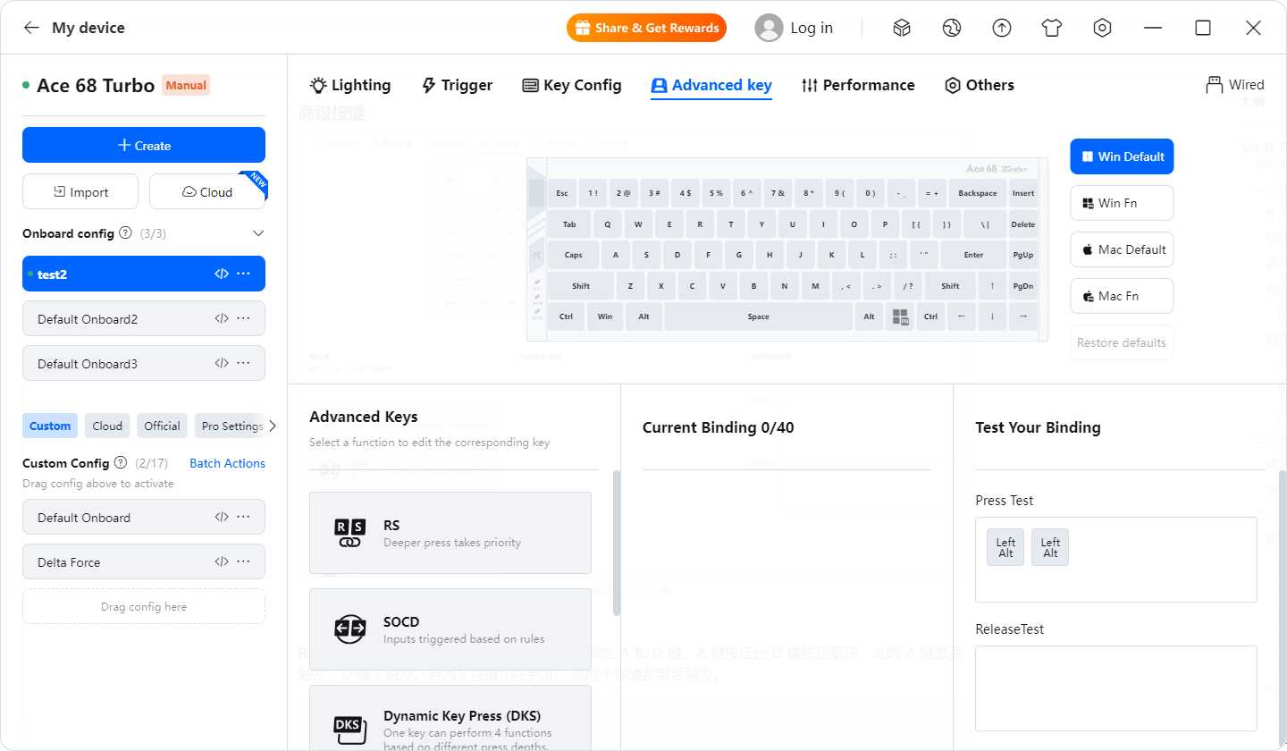Screen dimensions: 1287x751
Task: Switch to the Others tab
Action: (980, 85)
